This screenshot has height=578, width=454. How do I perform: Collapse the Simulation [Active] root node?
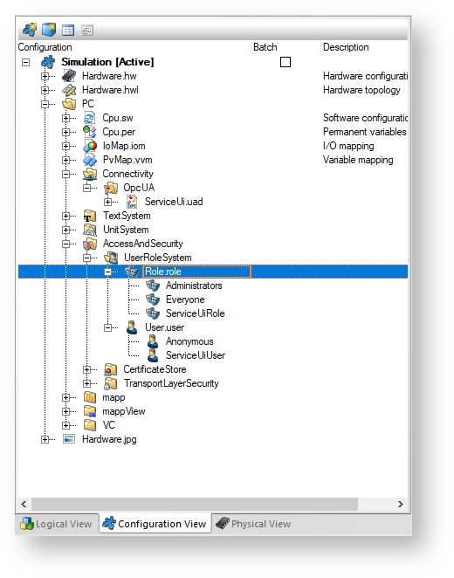point(25,62)
